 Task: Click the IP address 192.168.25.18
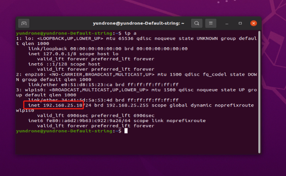point(63,105)
